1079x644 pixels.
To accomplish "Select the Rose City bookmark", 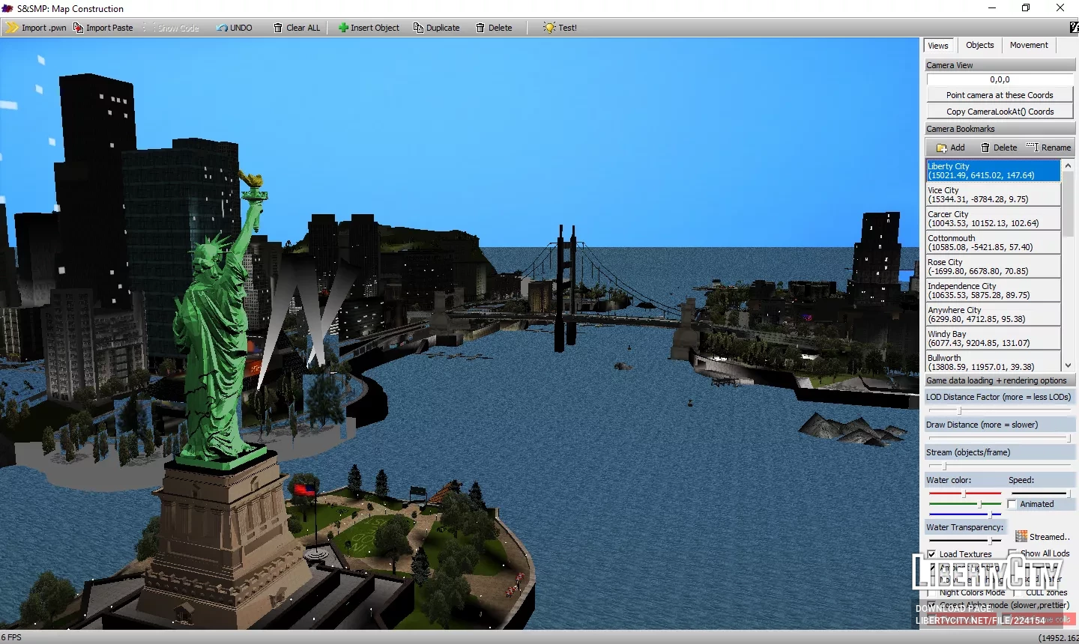I will (x=994, y=267).
